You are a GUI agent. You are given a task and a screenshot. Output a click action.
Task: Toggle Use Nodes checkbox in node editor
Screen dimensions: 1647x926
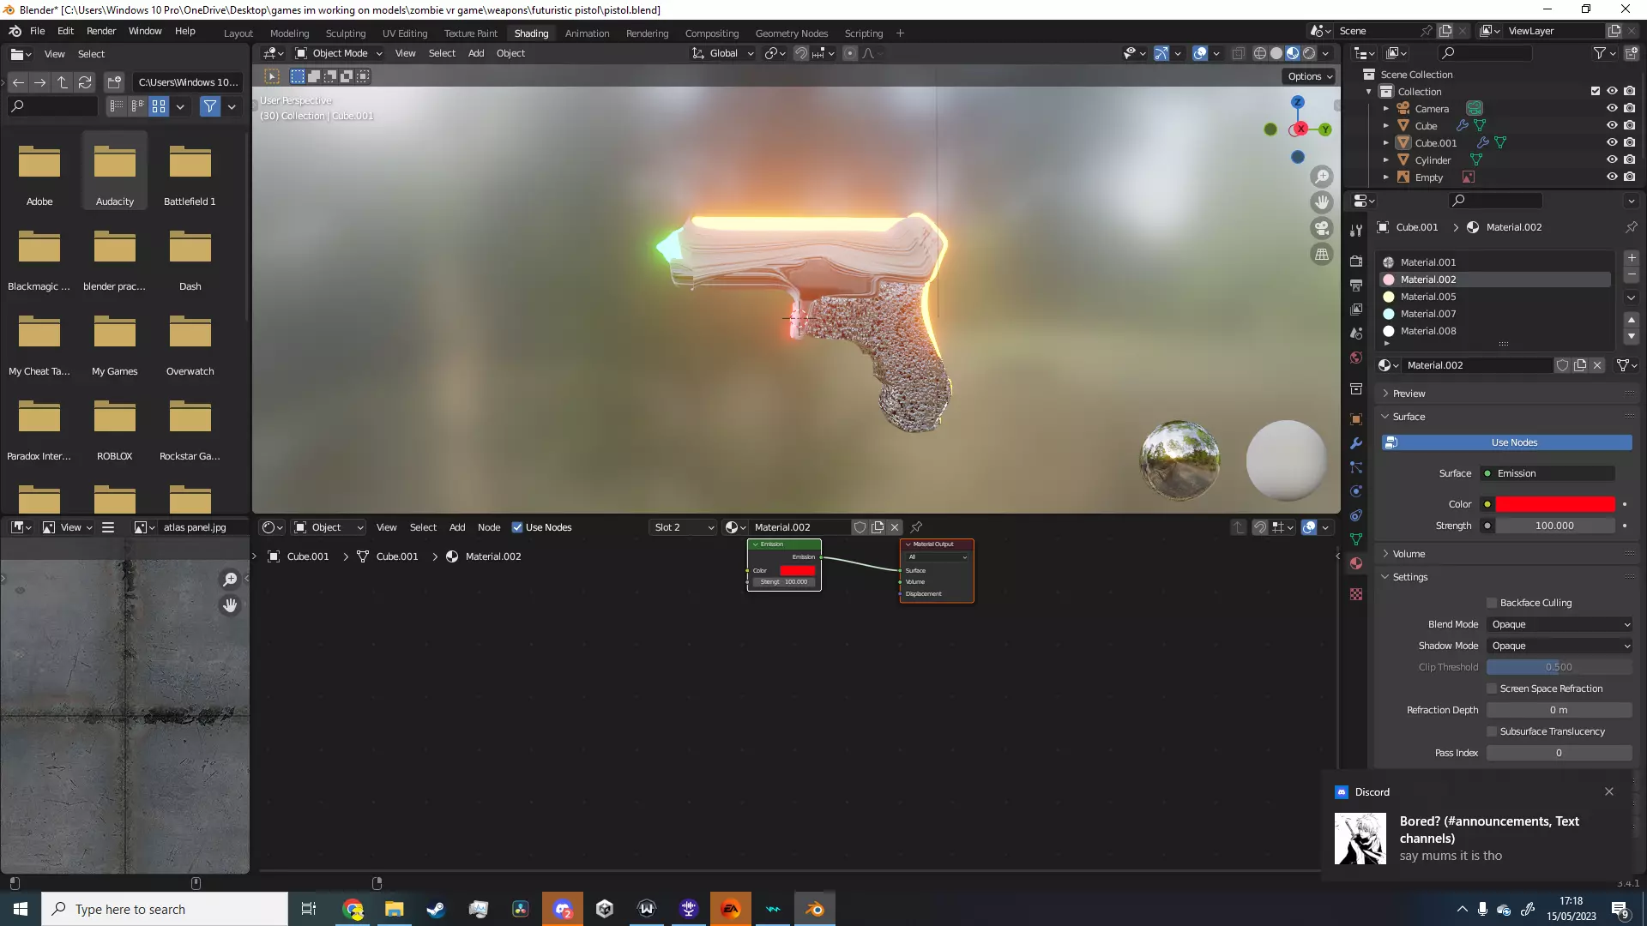pos(517,527)
